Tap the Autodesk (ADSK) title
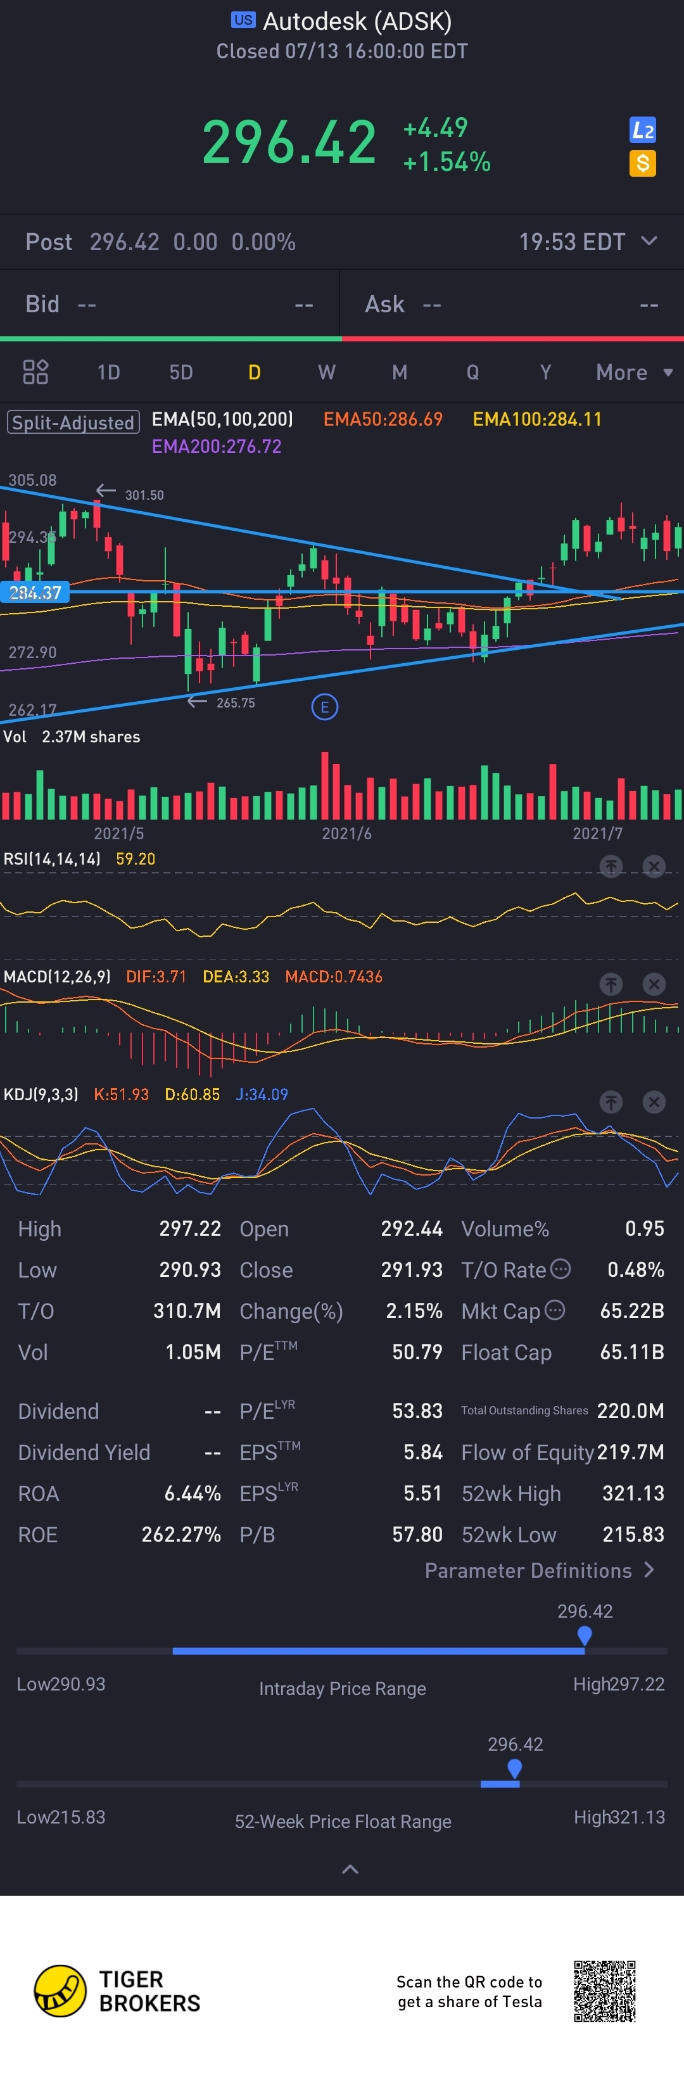 357,21
